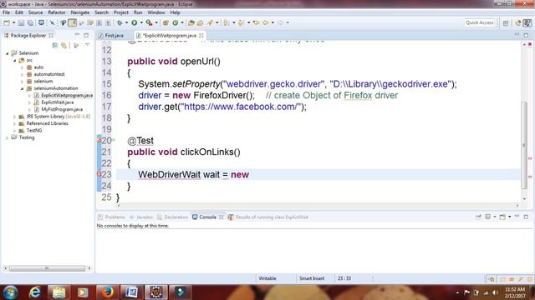Click the Eclipse icon on the taskbar
This screenshot has height=300, width=535.
(156, 292)
